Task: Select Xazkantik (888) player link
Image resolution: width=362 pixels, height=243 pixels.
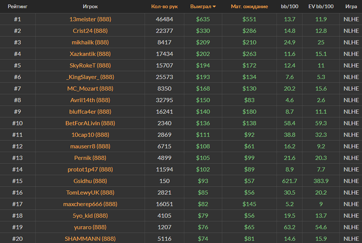Action: pos(90,54)
